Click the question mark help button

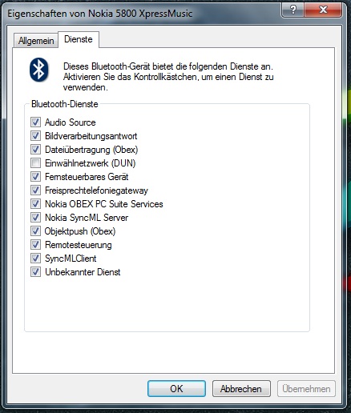coord(292,10)
